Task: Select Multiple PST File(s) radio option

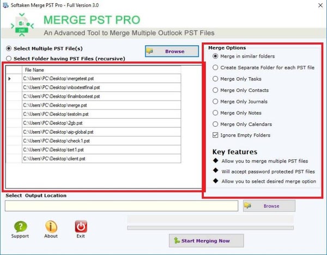Action: pyautogui.click(x=9, y=48)
